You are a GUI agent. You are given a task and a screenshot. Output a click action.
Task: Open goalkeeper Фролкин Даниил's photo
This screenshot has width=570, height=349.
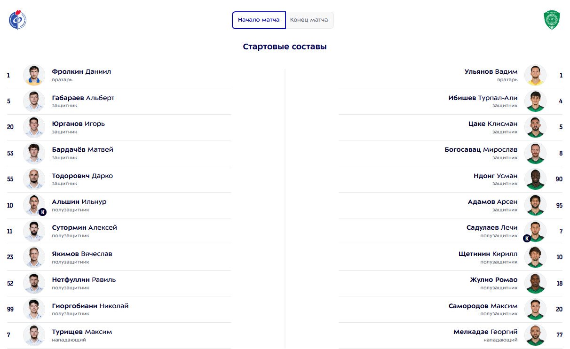click(34, 75)
